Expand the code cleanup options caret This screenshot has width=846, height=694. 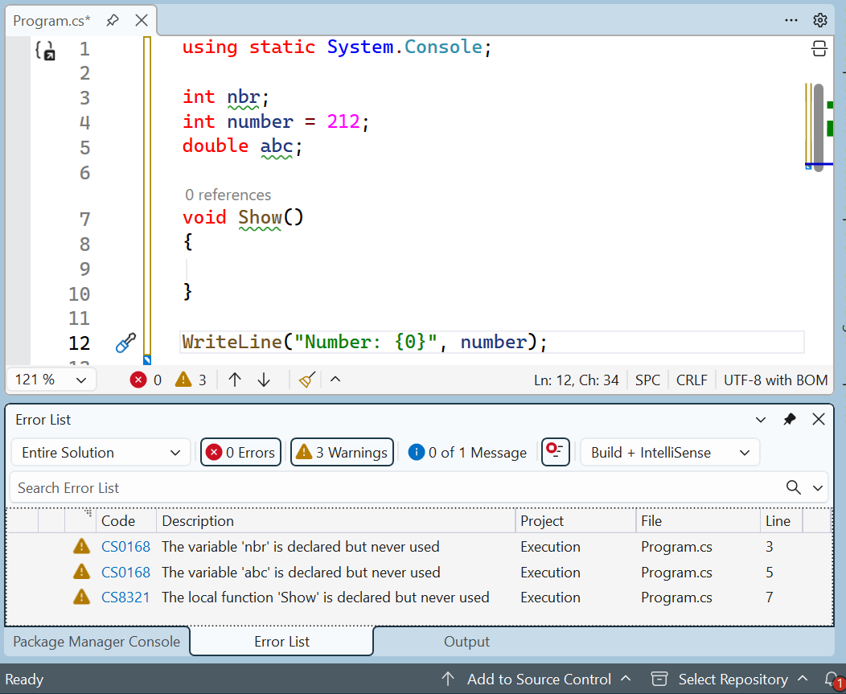point(335,380)
